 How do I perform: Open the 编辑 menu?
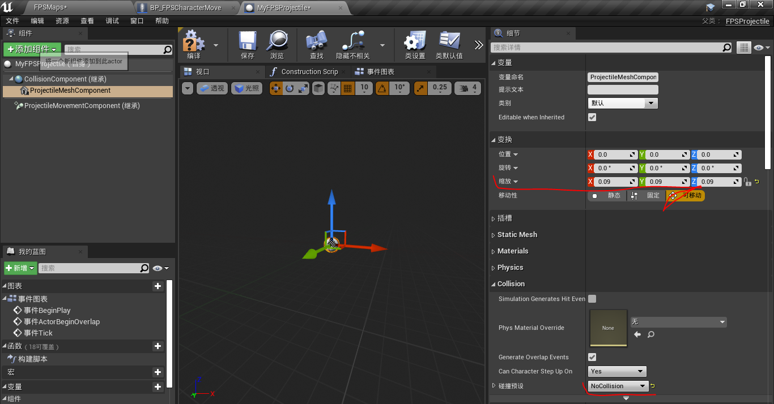pos(37,21)
